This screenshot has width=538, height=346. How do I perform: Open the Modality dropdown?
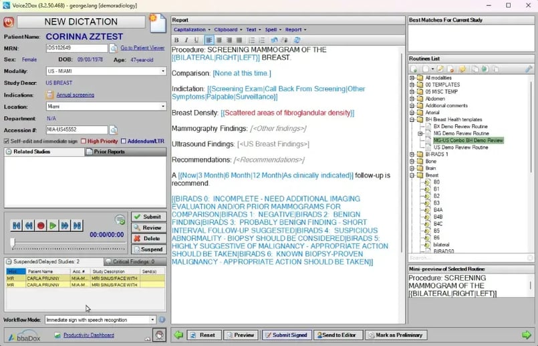162,71
